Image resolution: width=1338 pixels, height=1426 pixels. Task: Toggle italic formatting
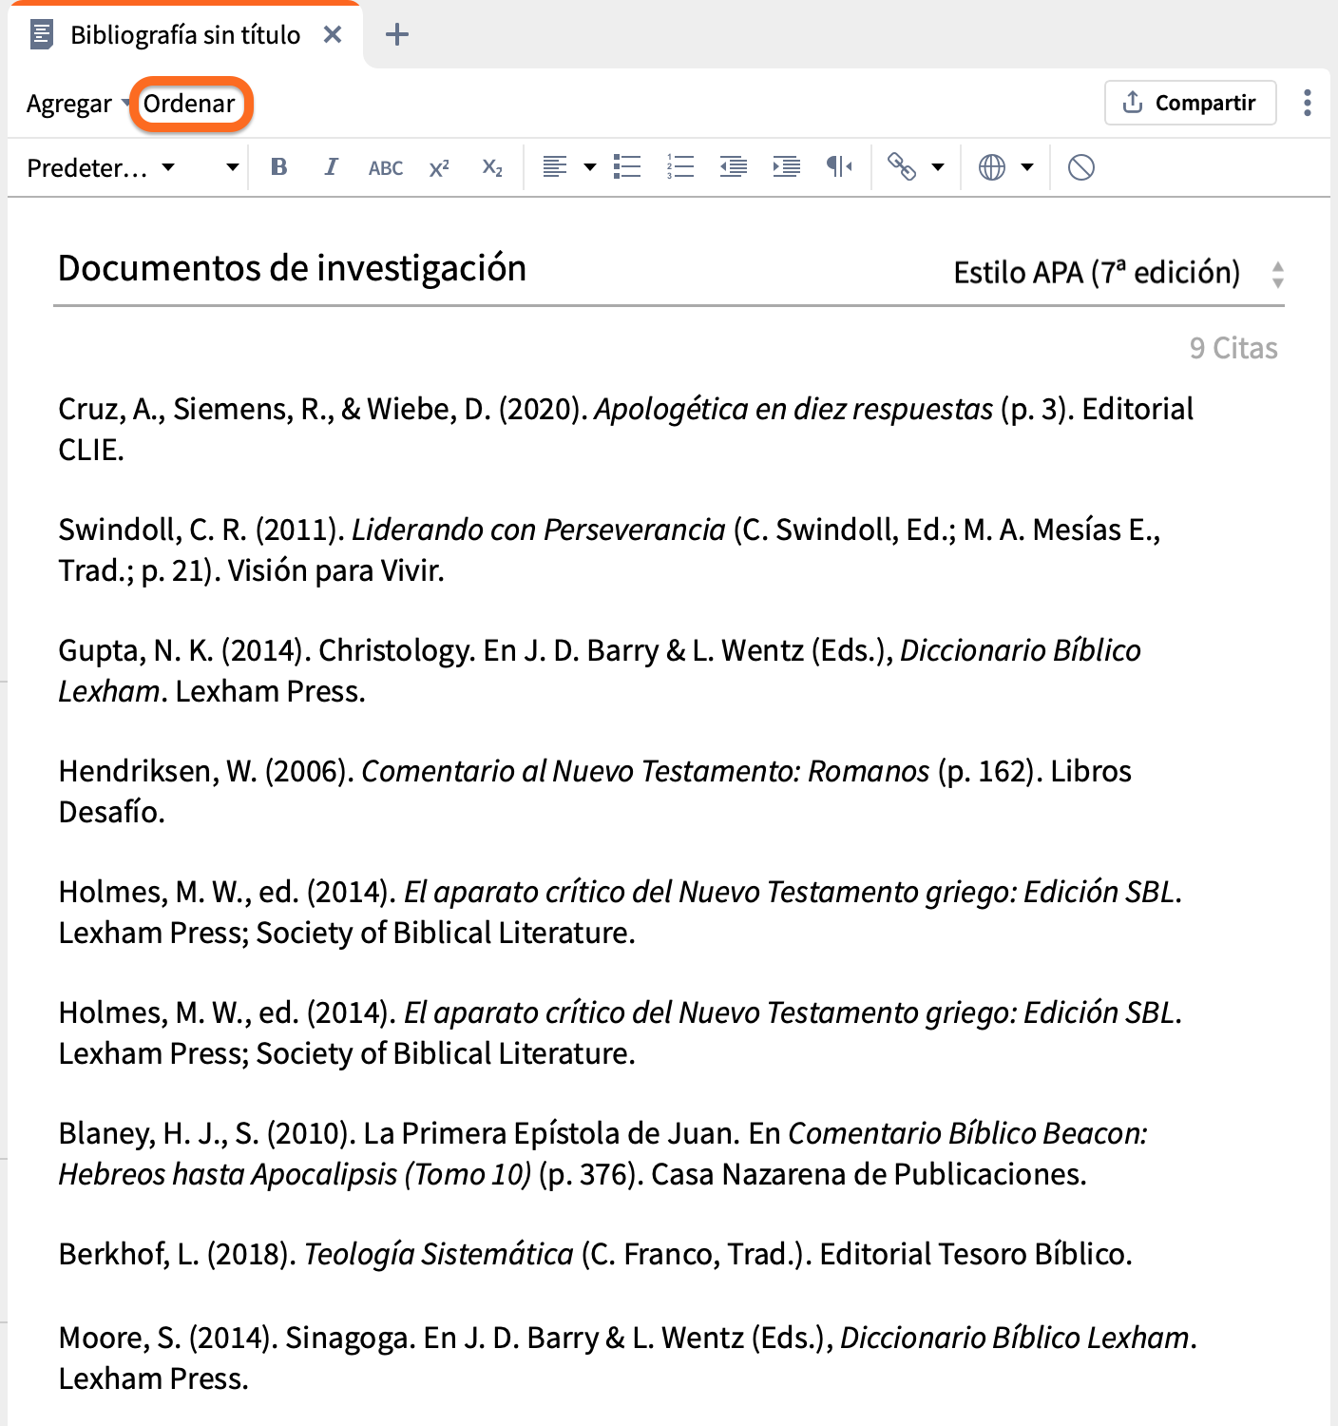tap(331, 166)
